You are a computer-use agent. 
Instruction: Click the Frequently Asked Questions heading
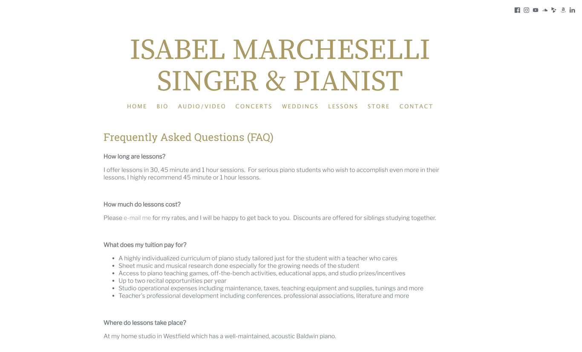(x=188, y=137)
